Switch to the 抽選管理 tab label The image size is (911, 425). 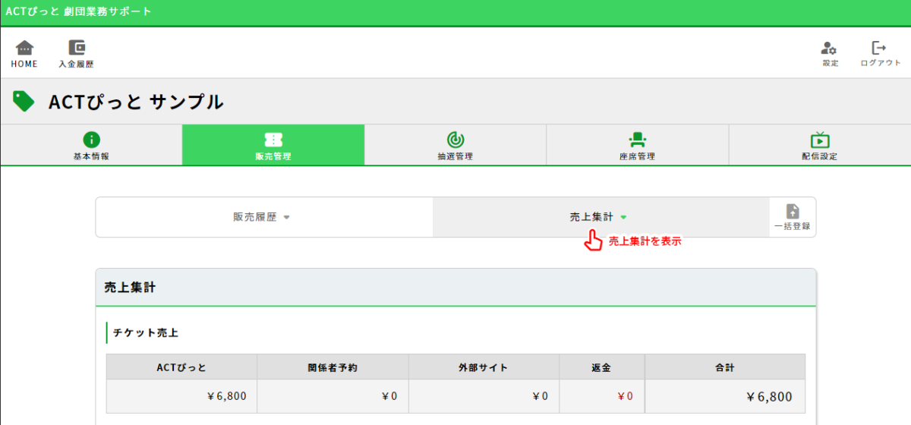tap(455, 156)
